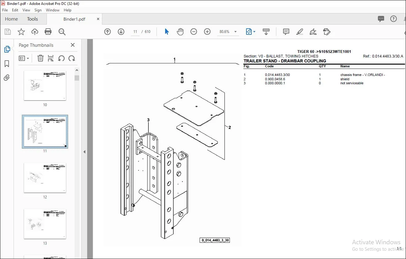Save the file with the floppy disk icon
The image size is (406, 259).
point(8,32)
